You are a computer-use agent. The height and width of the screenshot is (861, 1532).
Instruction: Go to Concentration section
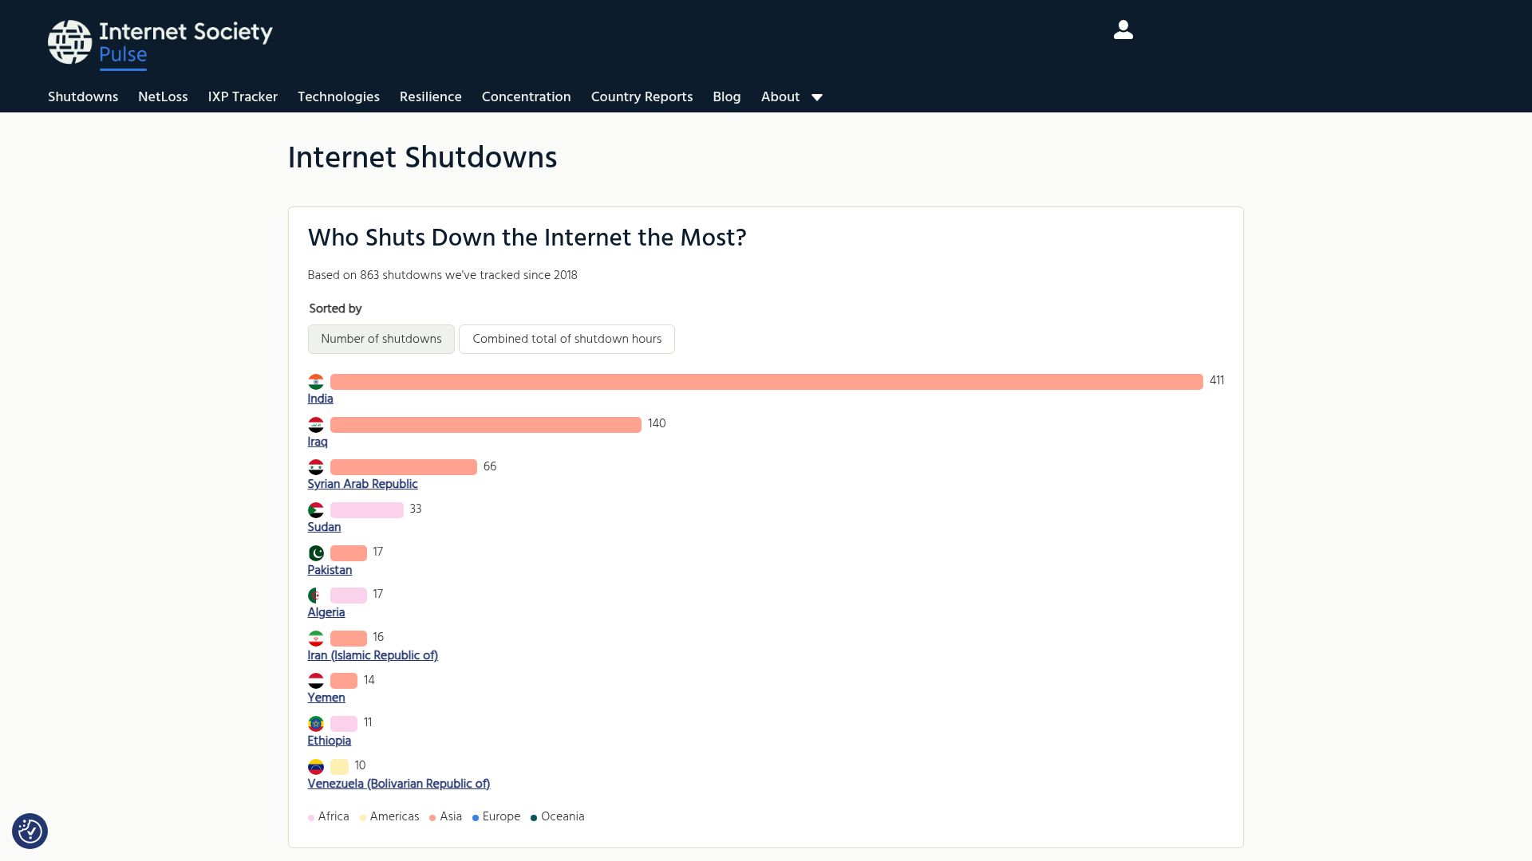point(526,96)
